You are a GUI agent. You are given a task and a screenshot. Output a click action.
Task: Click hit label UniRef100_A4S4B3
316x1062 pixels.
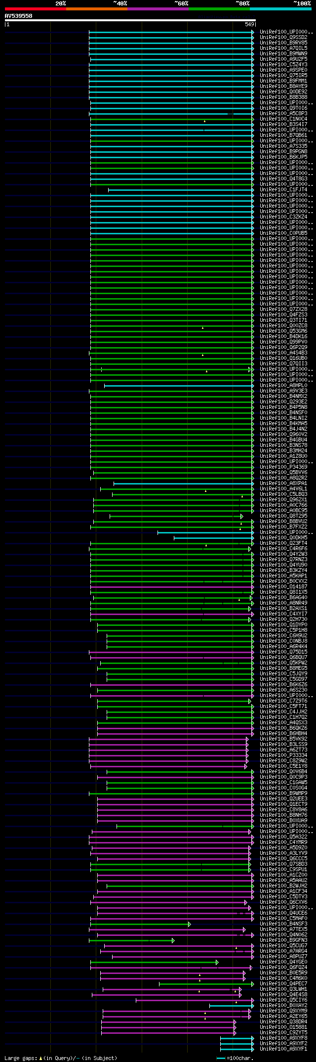(x=283, y=353)
